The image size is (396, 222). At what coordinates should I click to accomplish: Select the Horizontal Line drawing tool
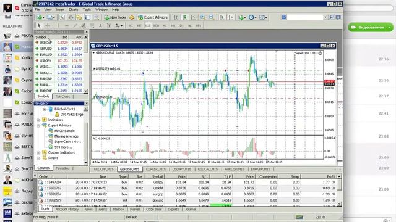coord(66,25)
